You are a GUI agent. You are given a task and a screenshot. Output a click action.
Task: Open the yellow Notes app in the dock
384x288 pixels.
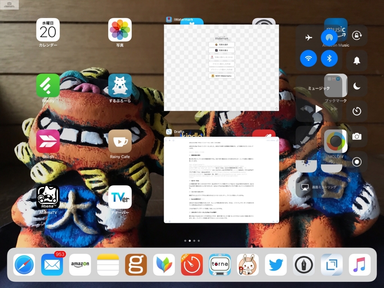point(108,265)
